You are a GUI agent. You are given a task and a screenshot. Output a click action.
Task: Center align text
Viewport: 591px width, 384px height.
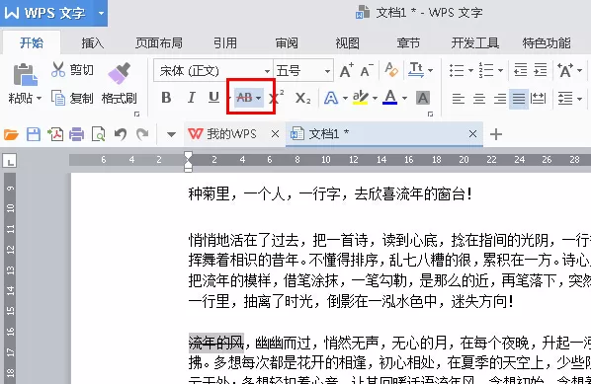pyautogui.click(x=479, y=99)
